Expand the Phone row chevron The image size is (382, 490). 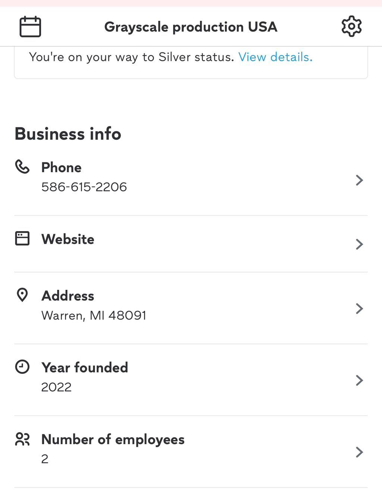(x=359, y=180)
